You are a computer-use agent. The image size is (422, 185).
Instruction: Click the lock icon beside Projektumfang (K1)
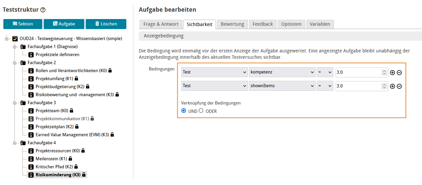click(x=76, y=78)
